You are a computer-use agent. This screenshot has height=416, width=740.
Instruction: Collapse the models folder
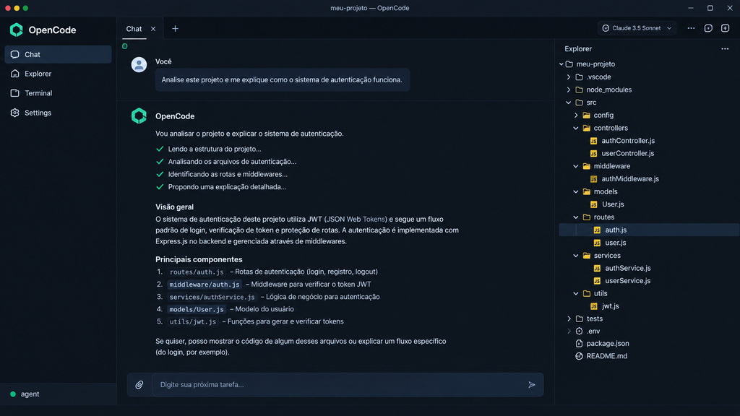576,191
